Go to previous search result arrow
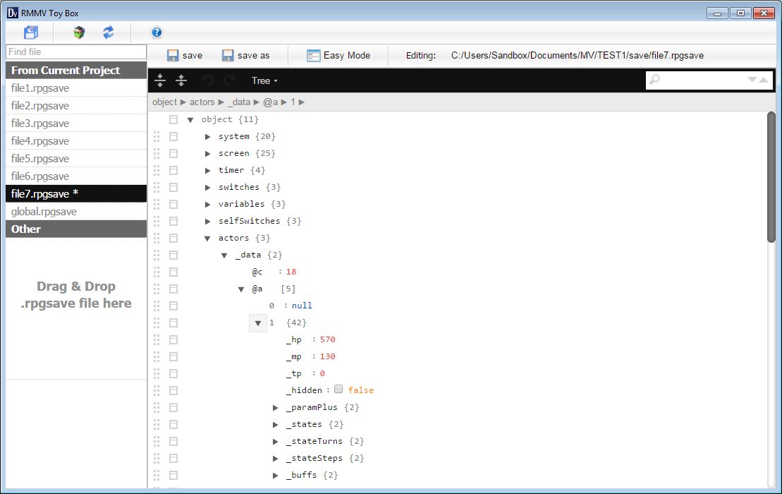Image resolution: width=782 pixels, height=494 pixels. point(764,80)
